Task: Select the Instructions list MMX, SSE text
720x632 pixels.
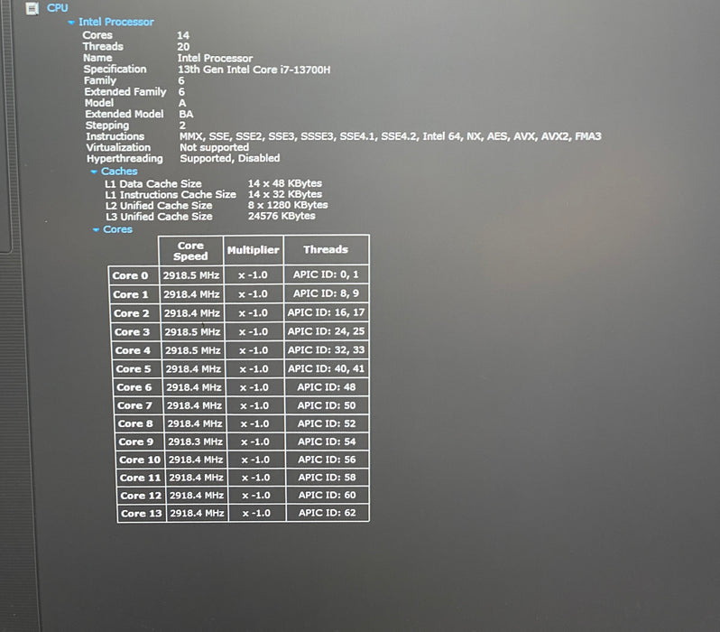Action: click(391, 136)
